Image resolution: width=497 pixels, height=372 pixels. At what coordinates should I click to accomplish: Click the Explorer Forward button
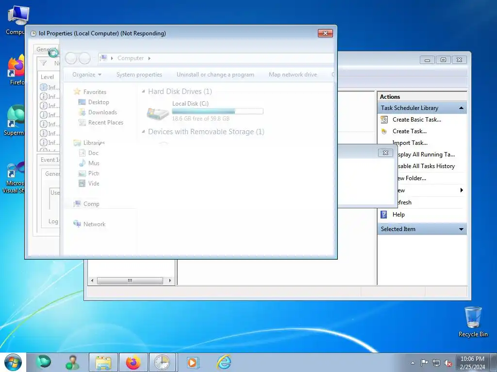(x=84, y=58)
